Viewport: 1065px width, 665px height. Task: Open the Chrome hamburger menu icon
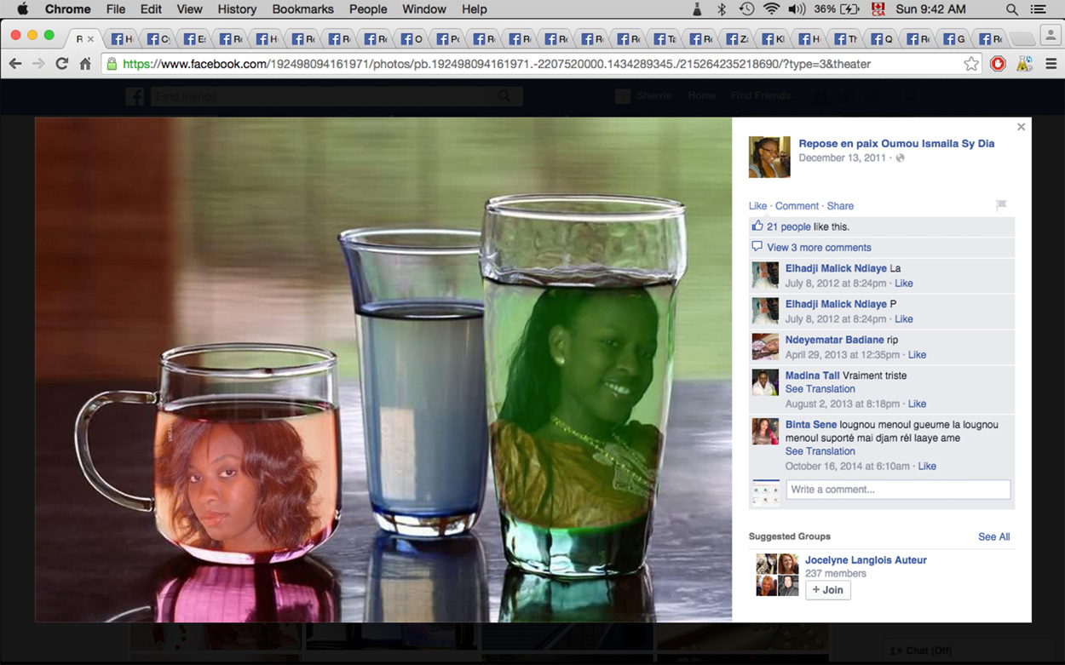(1051, 64)
